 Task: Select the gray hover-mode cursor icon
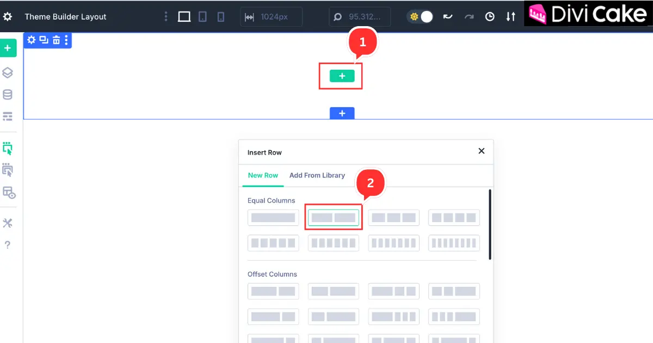point(8,170)
